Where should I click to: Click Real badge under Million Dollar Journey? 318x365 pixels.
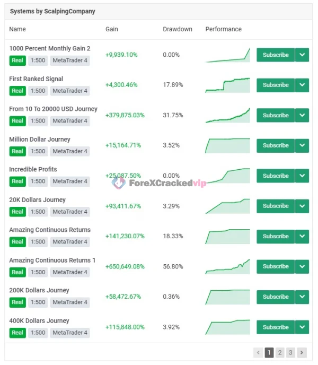pos(17,151)
